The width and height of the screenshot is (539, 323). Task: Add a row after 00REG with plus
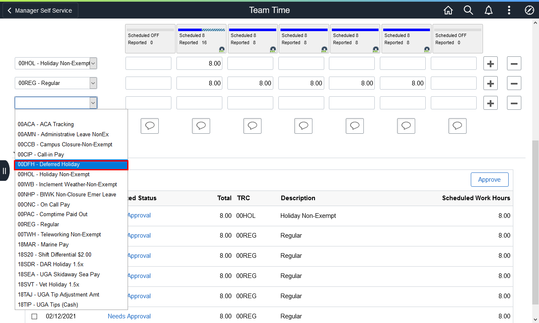490,83
